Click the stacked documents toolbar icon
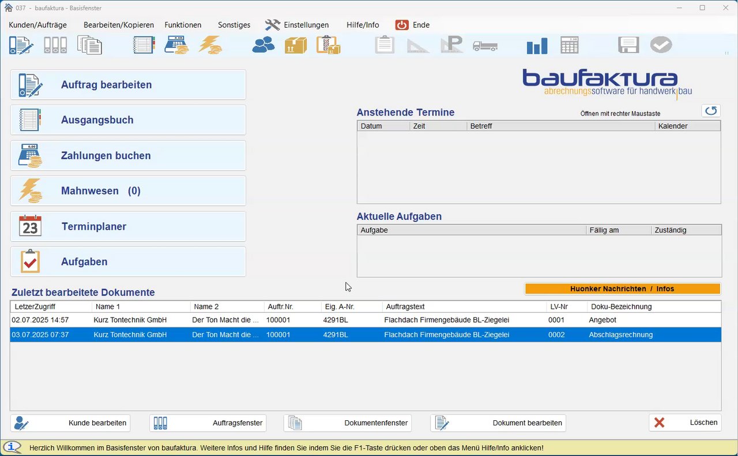 click(89, 45)
